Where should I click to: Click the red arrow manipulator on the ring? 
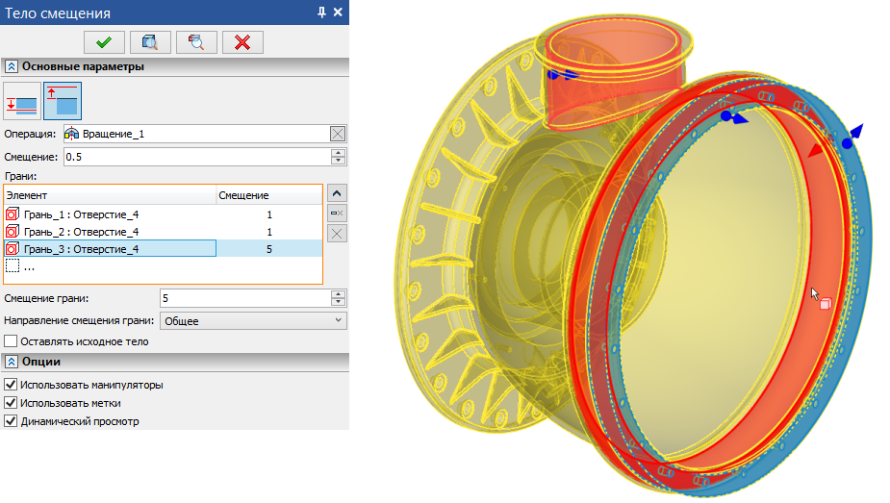(816, 150)
